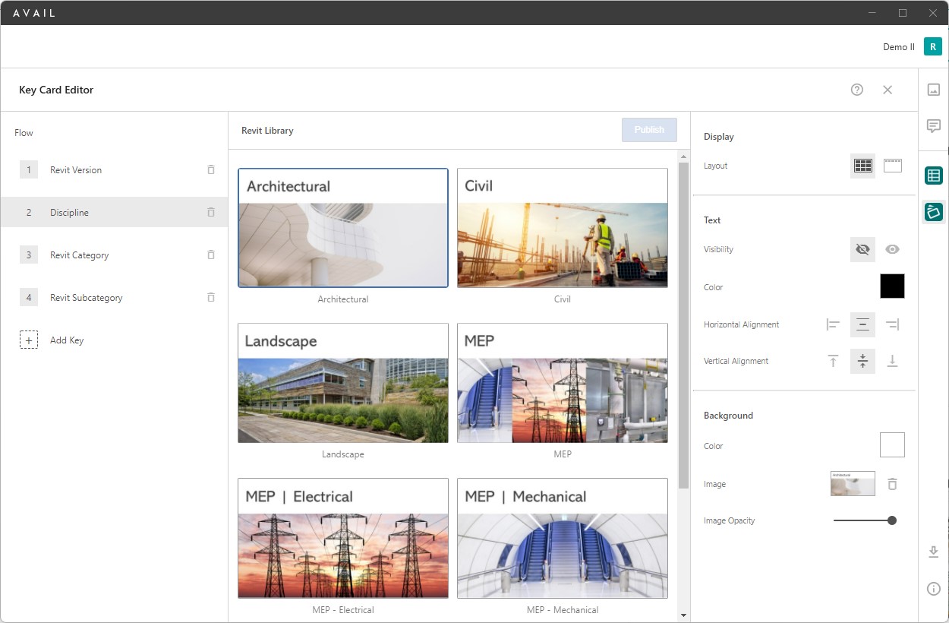Select the grid layout option
Viewport: 949px width, 623px height.
click(x=862, y=166)
